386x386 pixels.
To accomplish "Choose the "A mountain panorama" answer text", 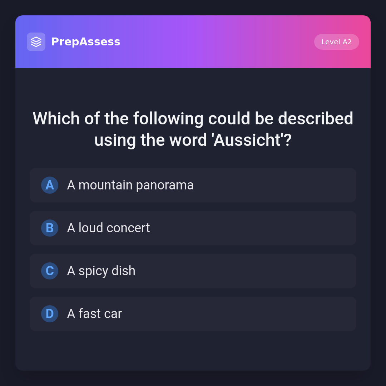I will (130, 185).
